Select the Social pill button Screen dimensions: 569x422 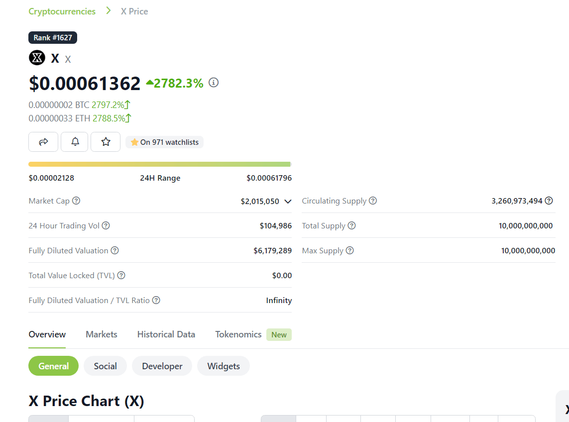[105, 366]
